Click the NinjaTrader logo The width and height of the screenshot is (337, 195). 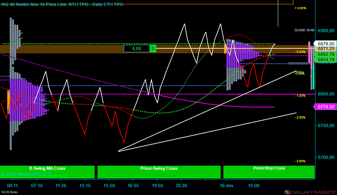coord(311,192)
